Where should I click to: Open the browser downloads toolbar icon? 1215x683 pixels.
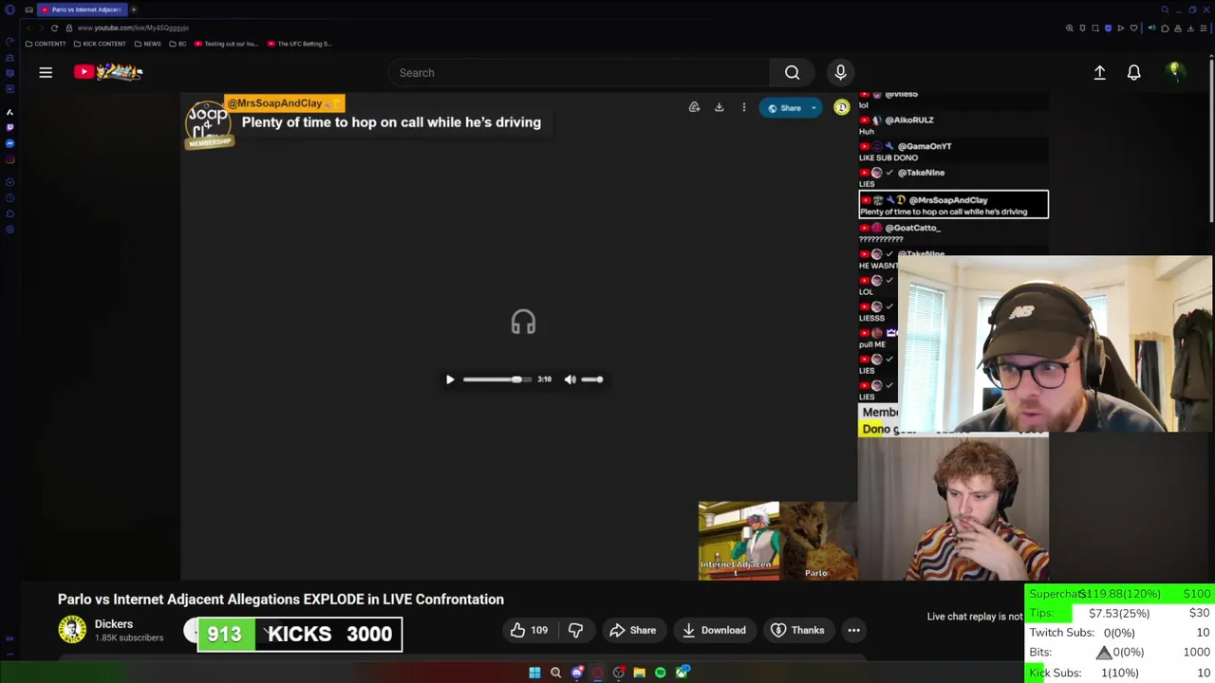1190,28
